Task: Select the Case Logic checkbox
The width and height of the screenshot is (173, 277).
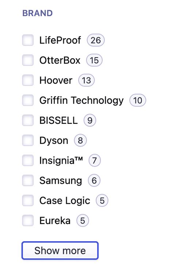Action: pyautogui.click(x=28, y=201)
